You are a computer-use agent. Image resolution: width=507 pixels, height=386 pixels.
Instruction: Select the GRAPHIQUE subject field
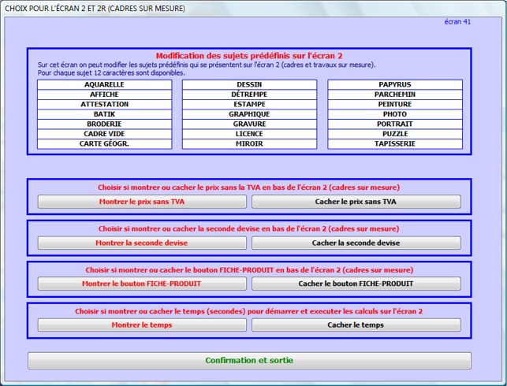(x=250, y=114)
